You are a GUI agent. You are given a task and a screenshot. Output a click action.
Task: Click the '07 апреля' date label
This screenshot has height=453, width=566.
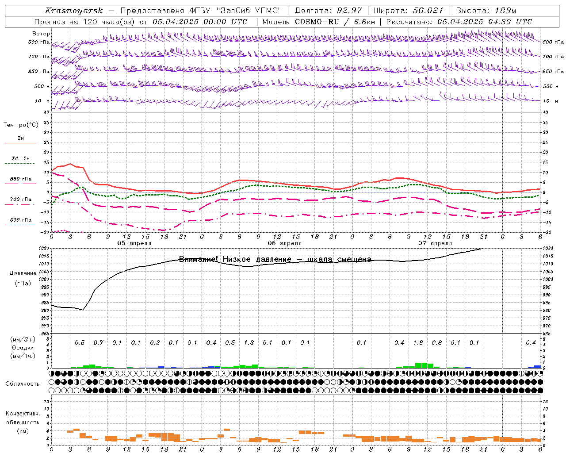[x=435, y=243]
